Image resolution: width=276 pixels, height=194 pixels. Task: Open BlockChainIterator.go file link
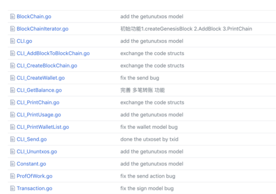pos(42,29)
